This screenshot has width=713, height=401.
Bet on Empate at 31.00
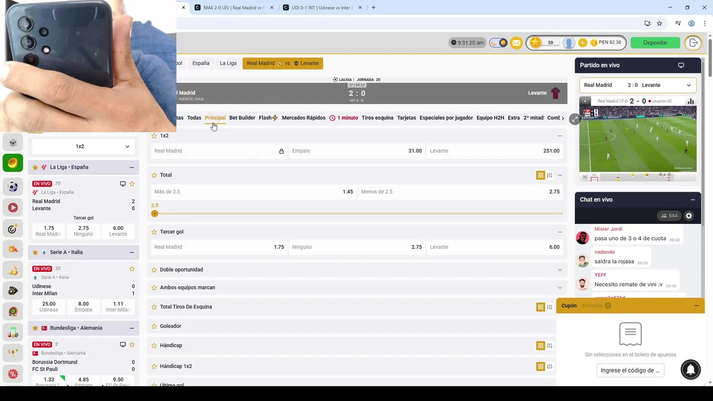tap(357, 151)
